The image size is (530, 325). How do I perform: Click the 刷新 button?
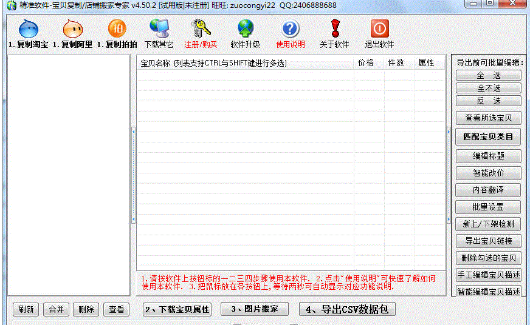pos(26,309)
